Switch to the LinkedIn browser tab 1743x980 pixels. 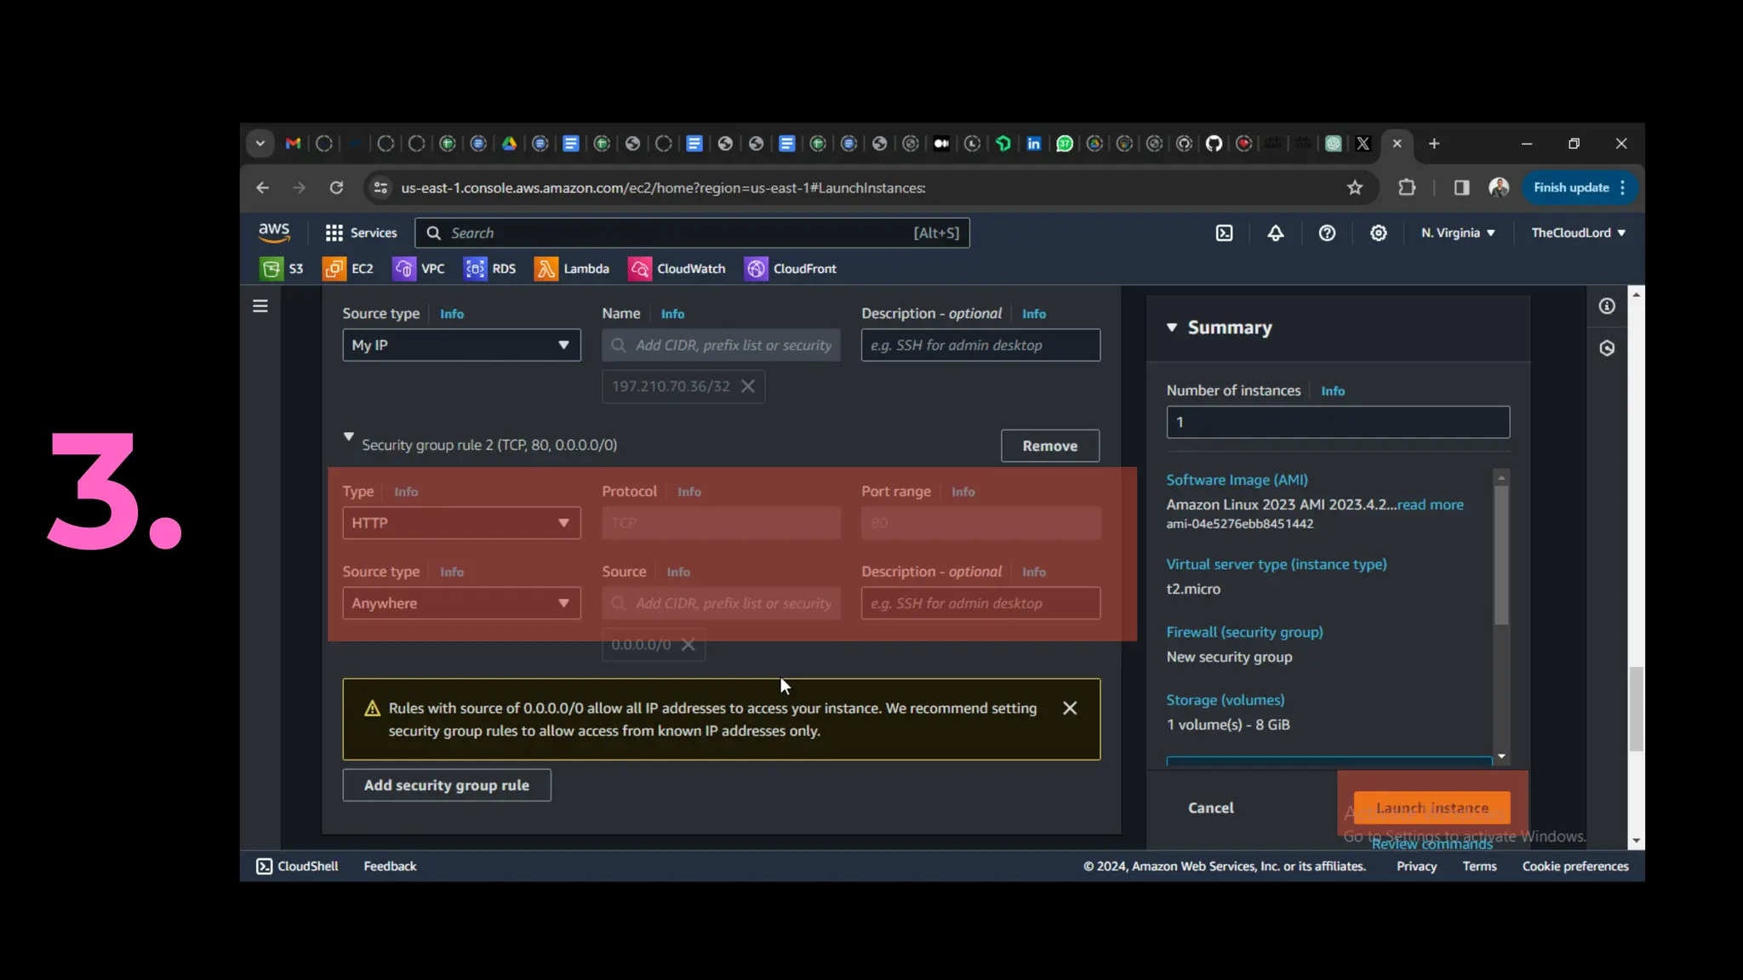[1034, 144]
